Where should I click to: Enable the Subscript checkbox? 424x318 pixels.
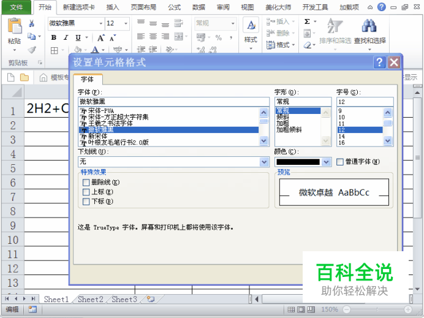click(x=86, y=202)
